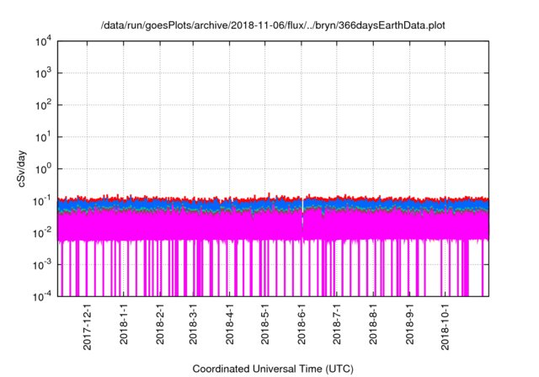This screenshot has width=539, height=377.
Task: Click the 10^-3 y-axis tick label
Action: 42,264
